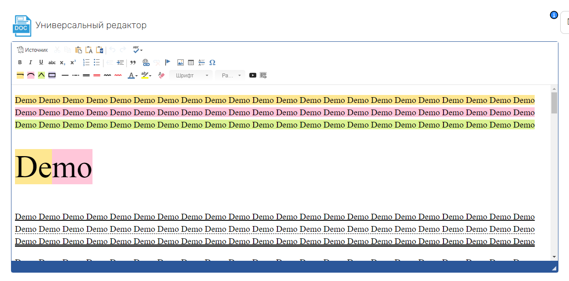Insert a bulleted list
This screenshot has height=281, width=569.
click(97, 62)
